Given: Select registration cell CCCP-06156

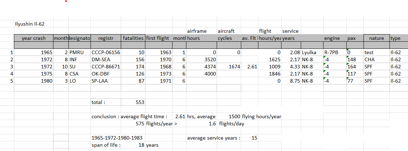Looking at the screenshot, I should (106, 52).
